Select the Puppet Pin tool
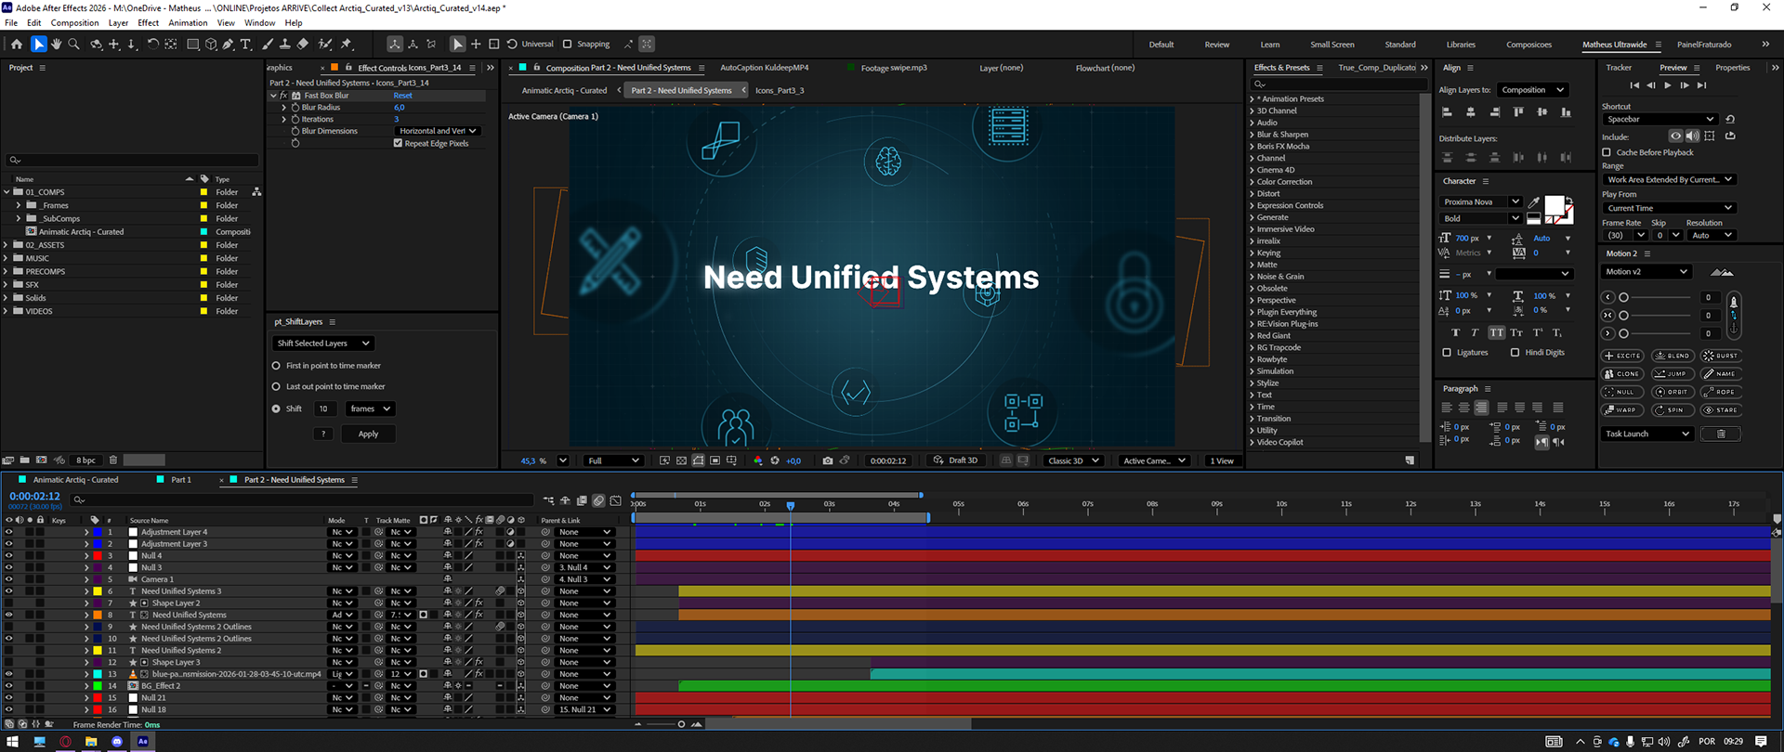Viewport: 1784px width, 752px height. click(347, 44)
